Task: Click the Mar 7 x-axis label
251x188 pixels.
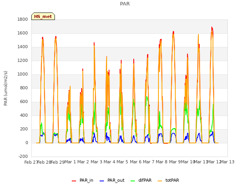Action: click(149, 162)
